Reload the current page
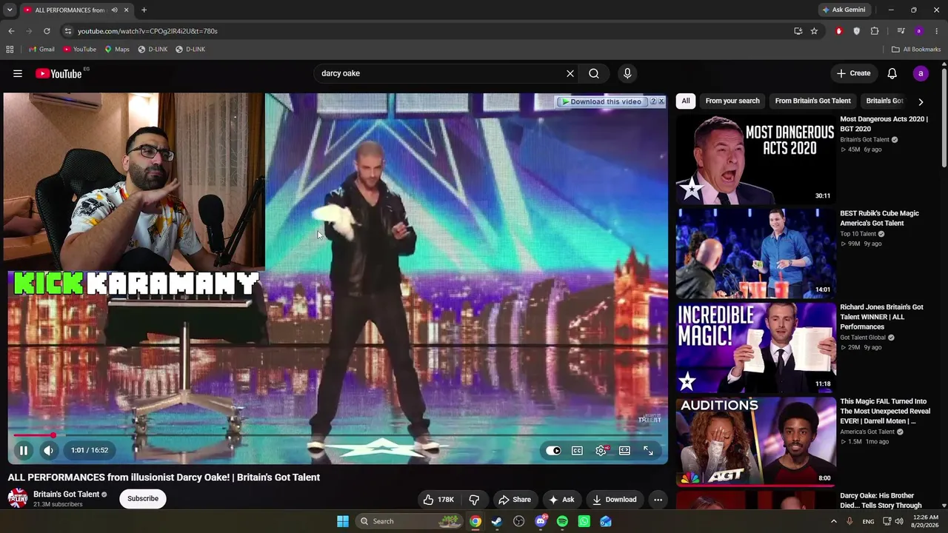Viewport: 948px width, 533px height. tap(47, 31)
